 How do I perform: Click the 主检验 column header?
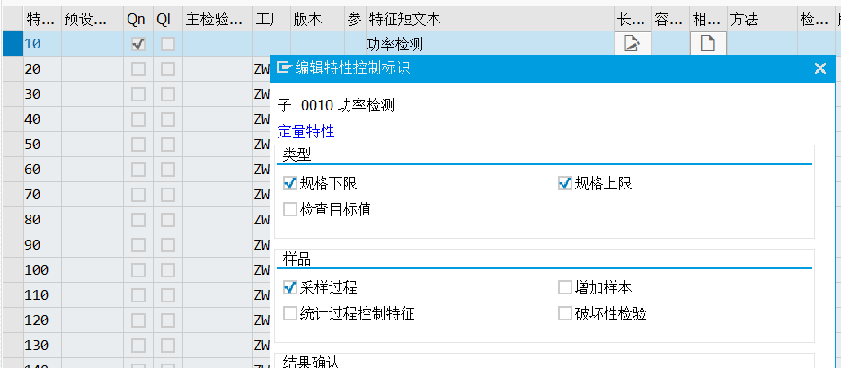[x=217, y=20]
